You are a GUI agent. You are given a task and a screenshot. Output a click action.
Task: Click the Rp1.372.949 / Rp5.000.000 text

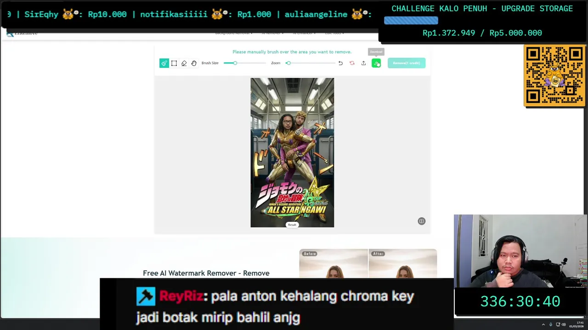pos(482,33)
